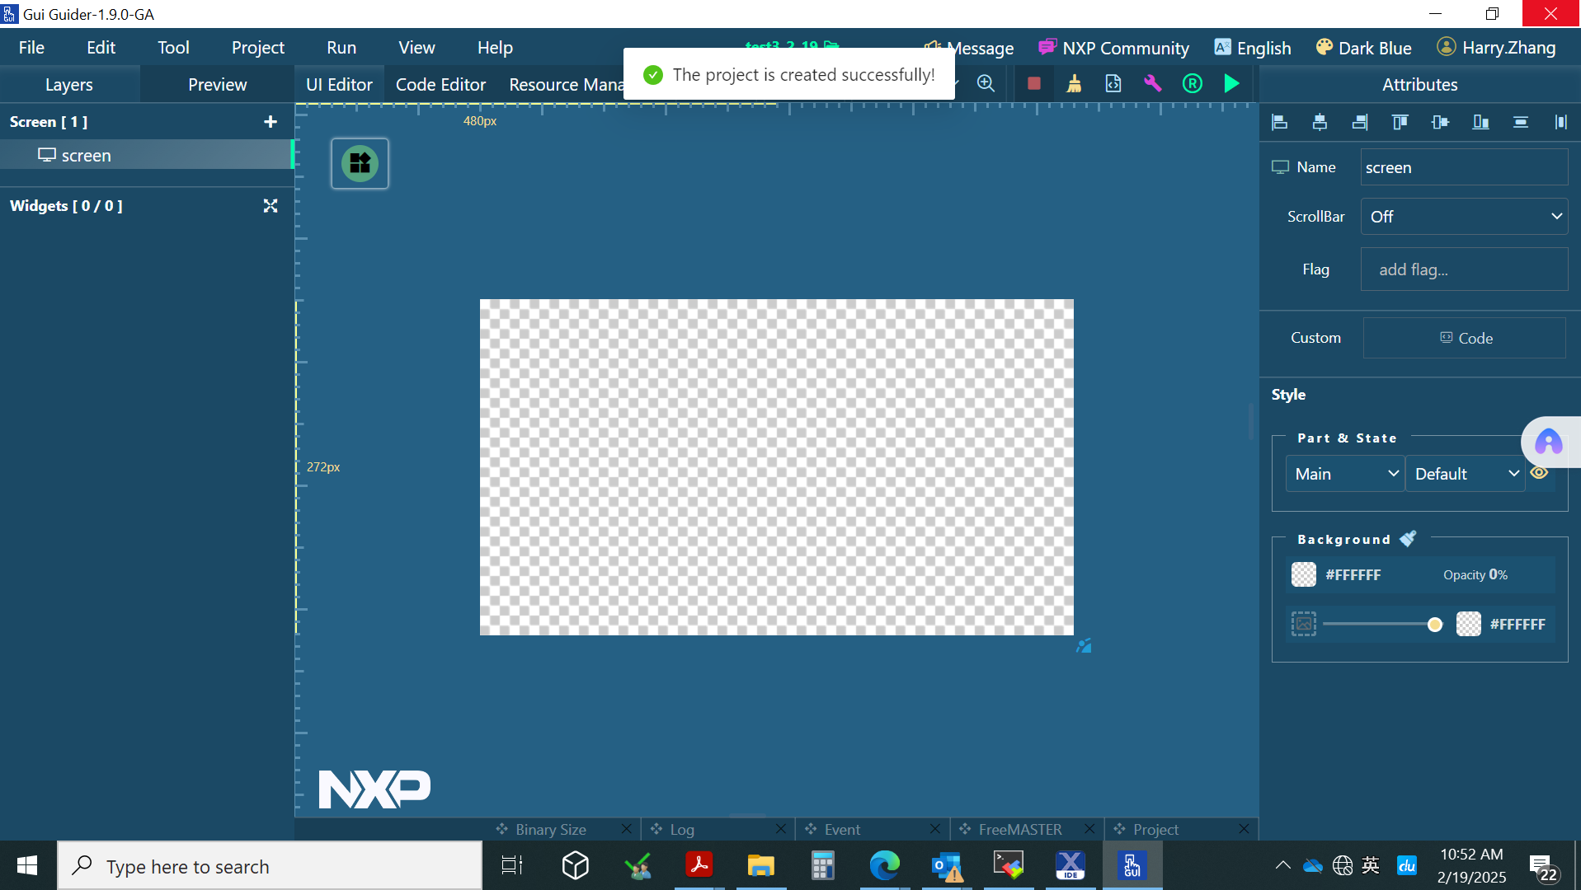Switch to the Code Editor tab
The width and height of the screenshot is (1581, 890).
pyautogui.click(x=440, y=83)
